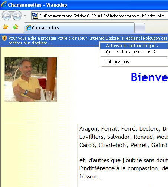Click the information bar security warning text
168x187 pixels.
click(88, 40)
